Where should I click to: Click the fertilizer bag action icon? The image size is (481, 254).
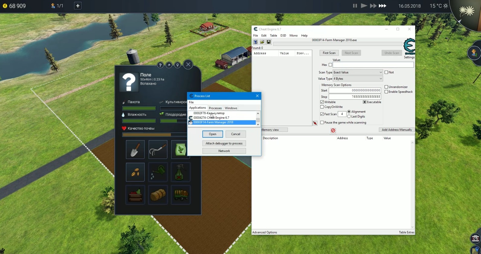(x=180, y=150)
